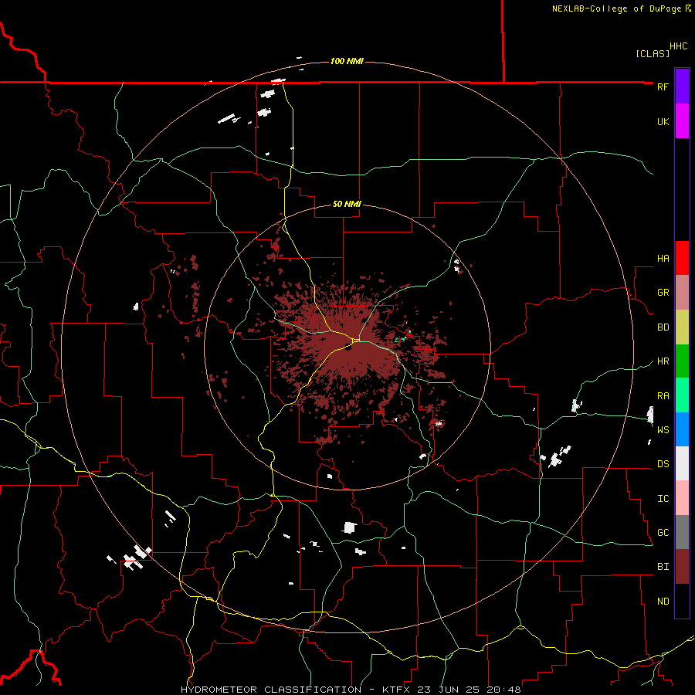Click the KTFX station identifier

pyautogui.click(x=396, y=690)
